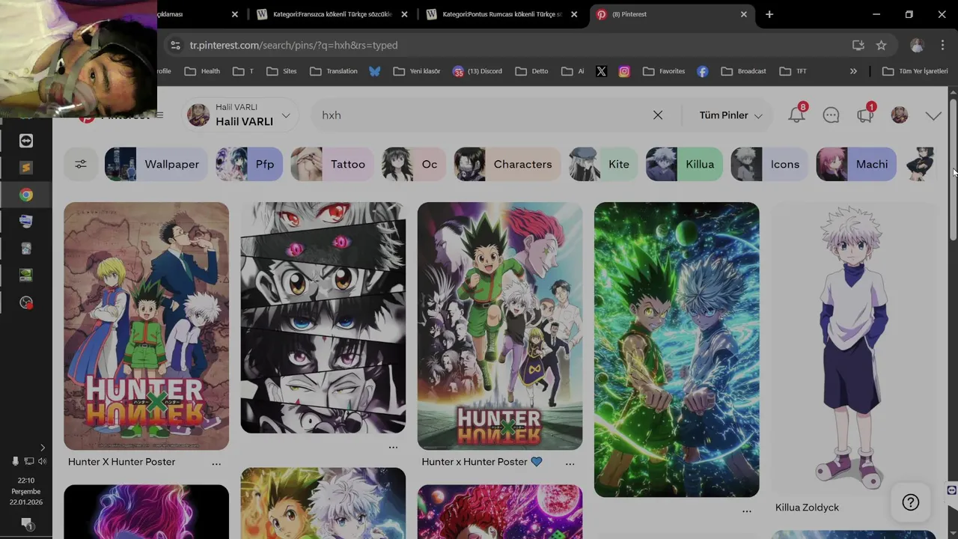Open the TFT bookmarks folder
This screenshot has width=958, height=539.
[793, 71]
